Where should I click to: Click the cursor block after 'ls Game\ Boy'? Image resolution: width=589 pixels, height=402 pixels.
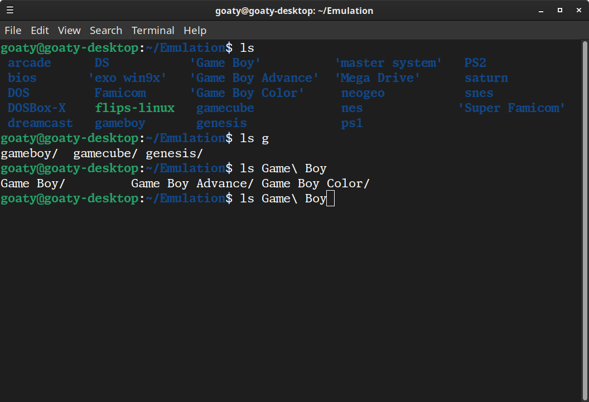330,198
